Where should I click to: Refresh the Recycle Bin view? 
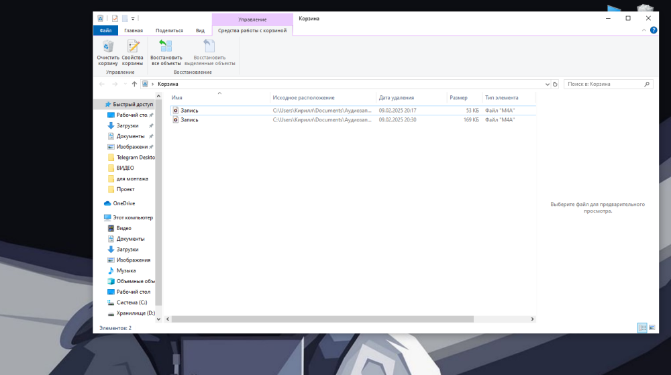(555, 85)
